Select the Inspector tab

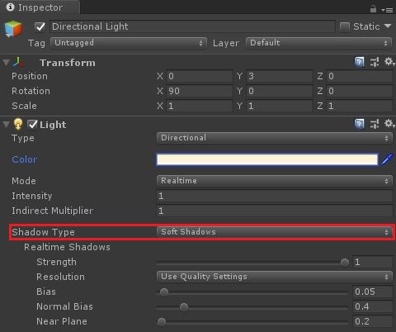[x=40, y=7]
